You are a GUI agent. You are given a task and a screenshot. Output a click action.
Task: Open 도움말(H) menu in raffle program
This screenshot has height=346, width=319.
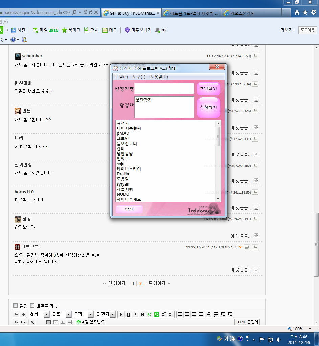[159, 77]
